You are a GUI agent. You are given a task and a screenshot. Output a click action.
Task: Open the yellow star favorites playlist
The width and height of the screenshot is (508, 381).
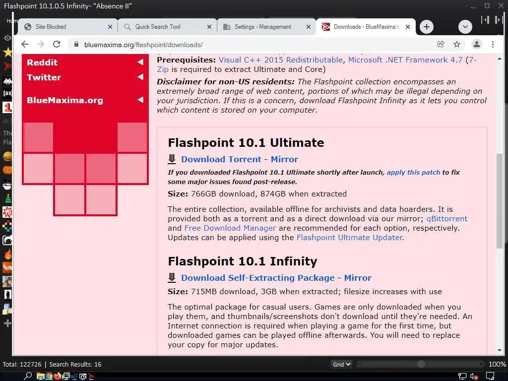(7, 52)
